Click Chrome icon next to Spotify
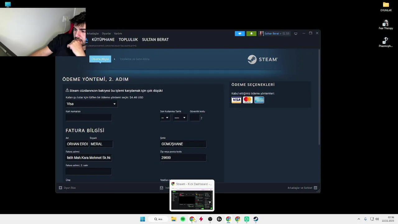Image resolution: width=398 pixels, height=224 pixels. point(192,219)
